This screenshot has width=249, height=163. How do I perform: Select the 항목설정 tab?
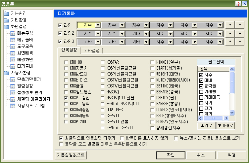pos(69,50)
